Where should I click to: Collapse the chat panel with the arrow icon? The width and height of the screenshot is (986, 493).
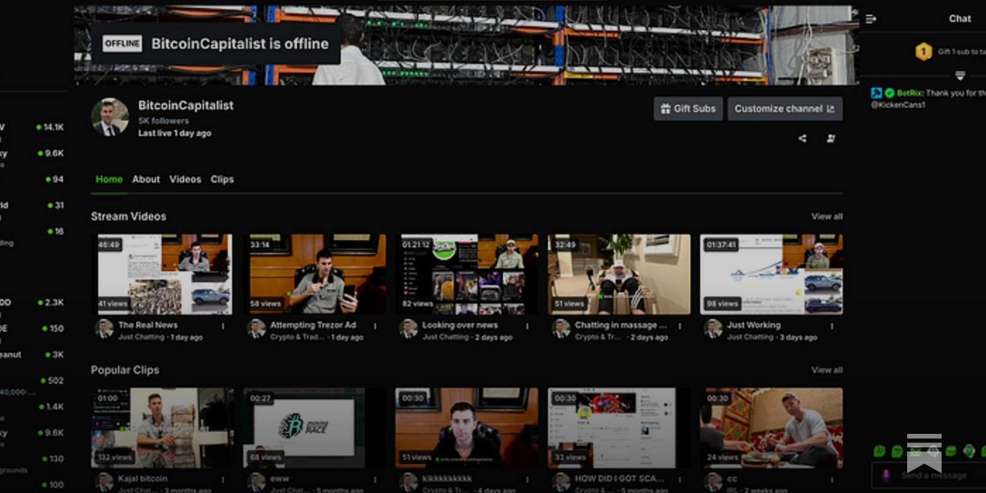871,19
